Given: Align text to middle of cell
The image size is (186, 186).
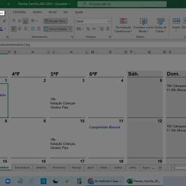Looking at the screenshot, I should [20, 21].
